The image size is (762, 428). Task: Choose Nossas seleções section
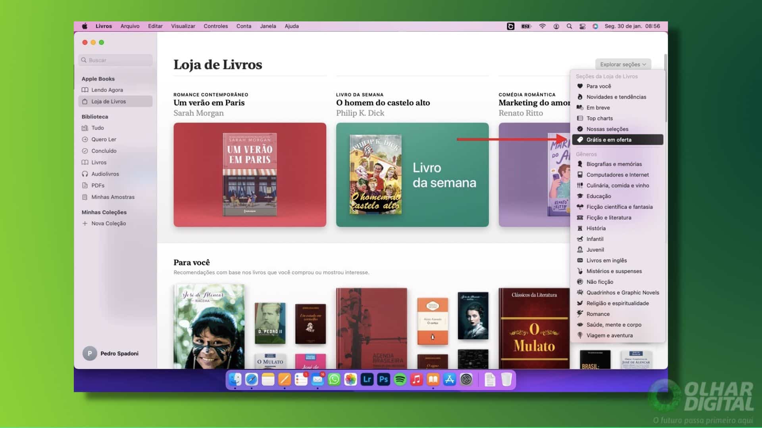tap(618, 129)
